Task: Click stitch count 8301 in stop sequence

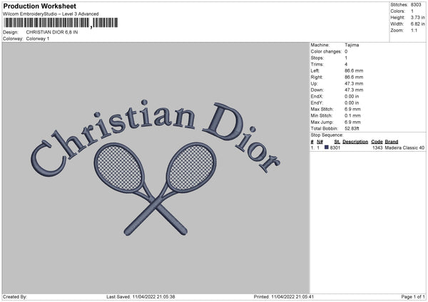Action: (335, 148)
